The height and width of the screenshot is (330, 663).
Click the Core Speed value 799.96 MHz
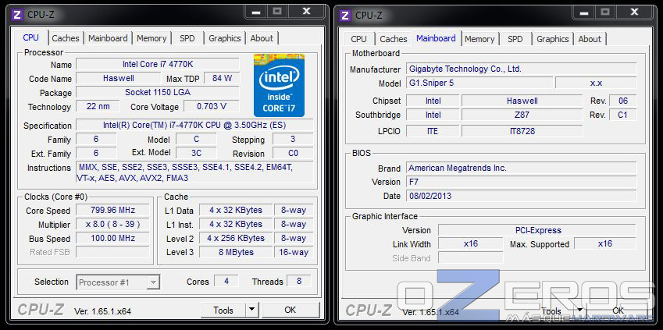(112, 210)
